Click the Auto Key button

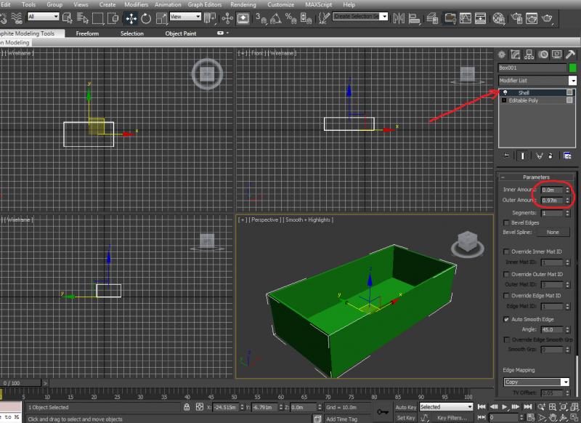click(x=406, y=407)
